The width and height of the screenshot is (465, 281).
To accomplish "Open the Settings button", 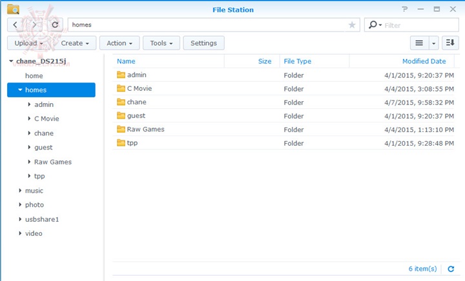I will pyautogui.click(x=203, y=43).
